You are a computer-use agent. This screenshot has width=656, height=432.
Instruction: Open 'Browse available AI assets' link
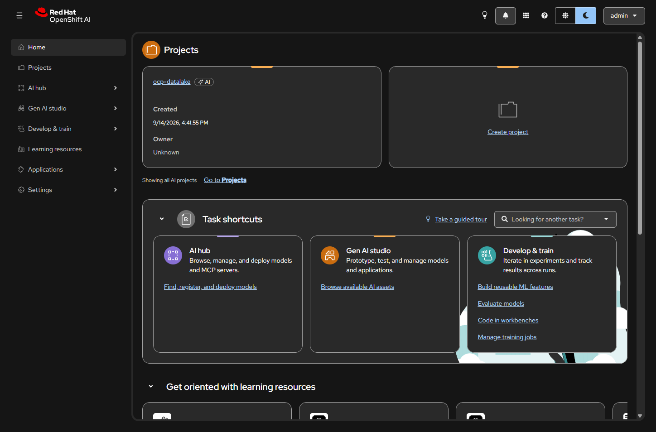click(x=357, y=287)
